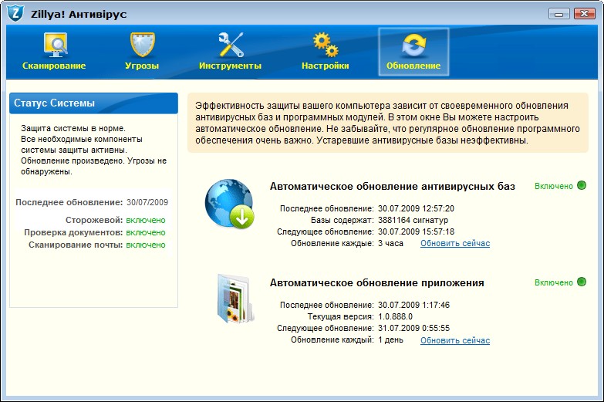Select the version 1.0.888.0 value
Viewport: 604px width, 402px height.
pos(395,316)
